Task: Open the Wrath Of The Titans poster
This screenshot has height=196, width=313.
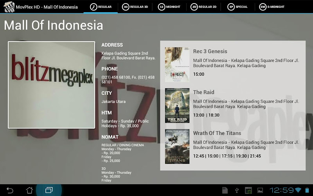Action: [x=177, y=146]
